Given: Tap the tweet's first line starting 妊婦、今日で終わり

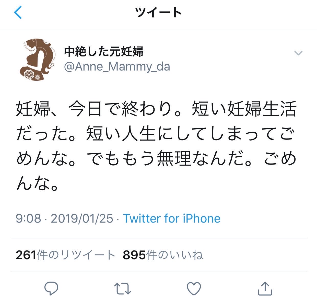Looking at the screenshot, I should 156,109.
